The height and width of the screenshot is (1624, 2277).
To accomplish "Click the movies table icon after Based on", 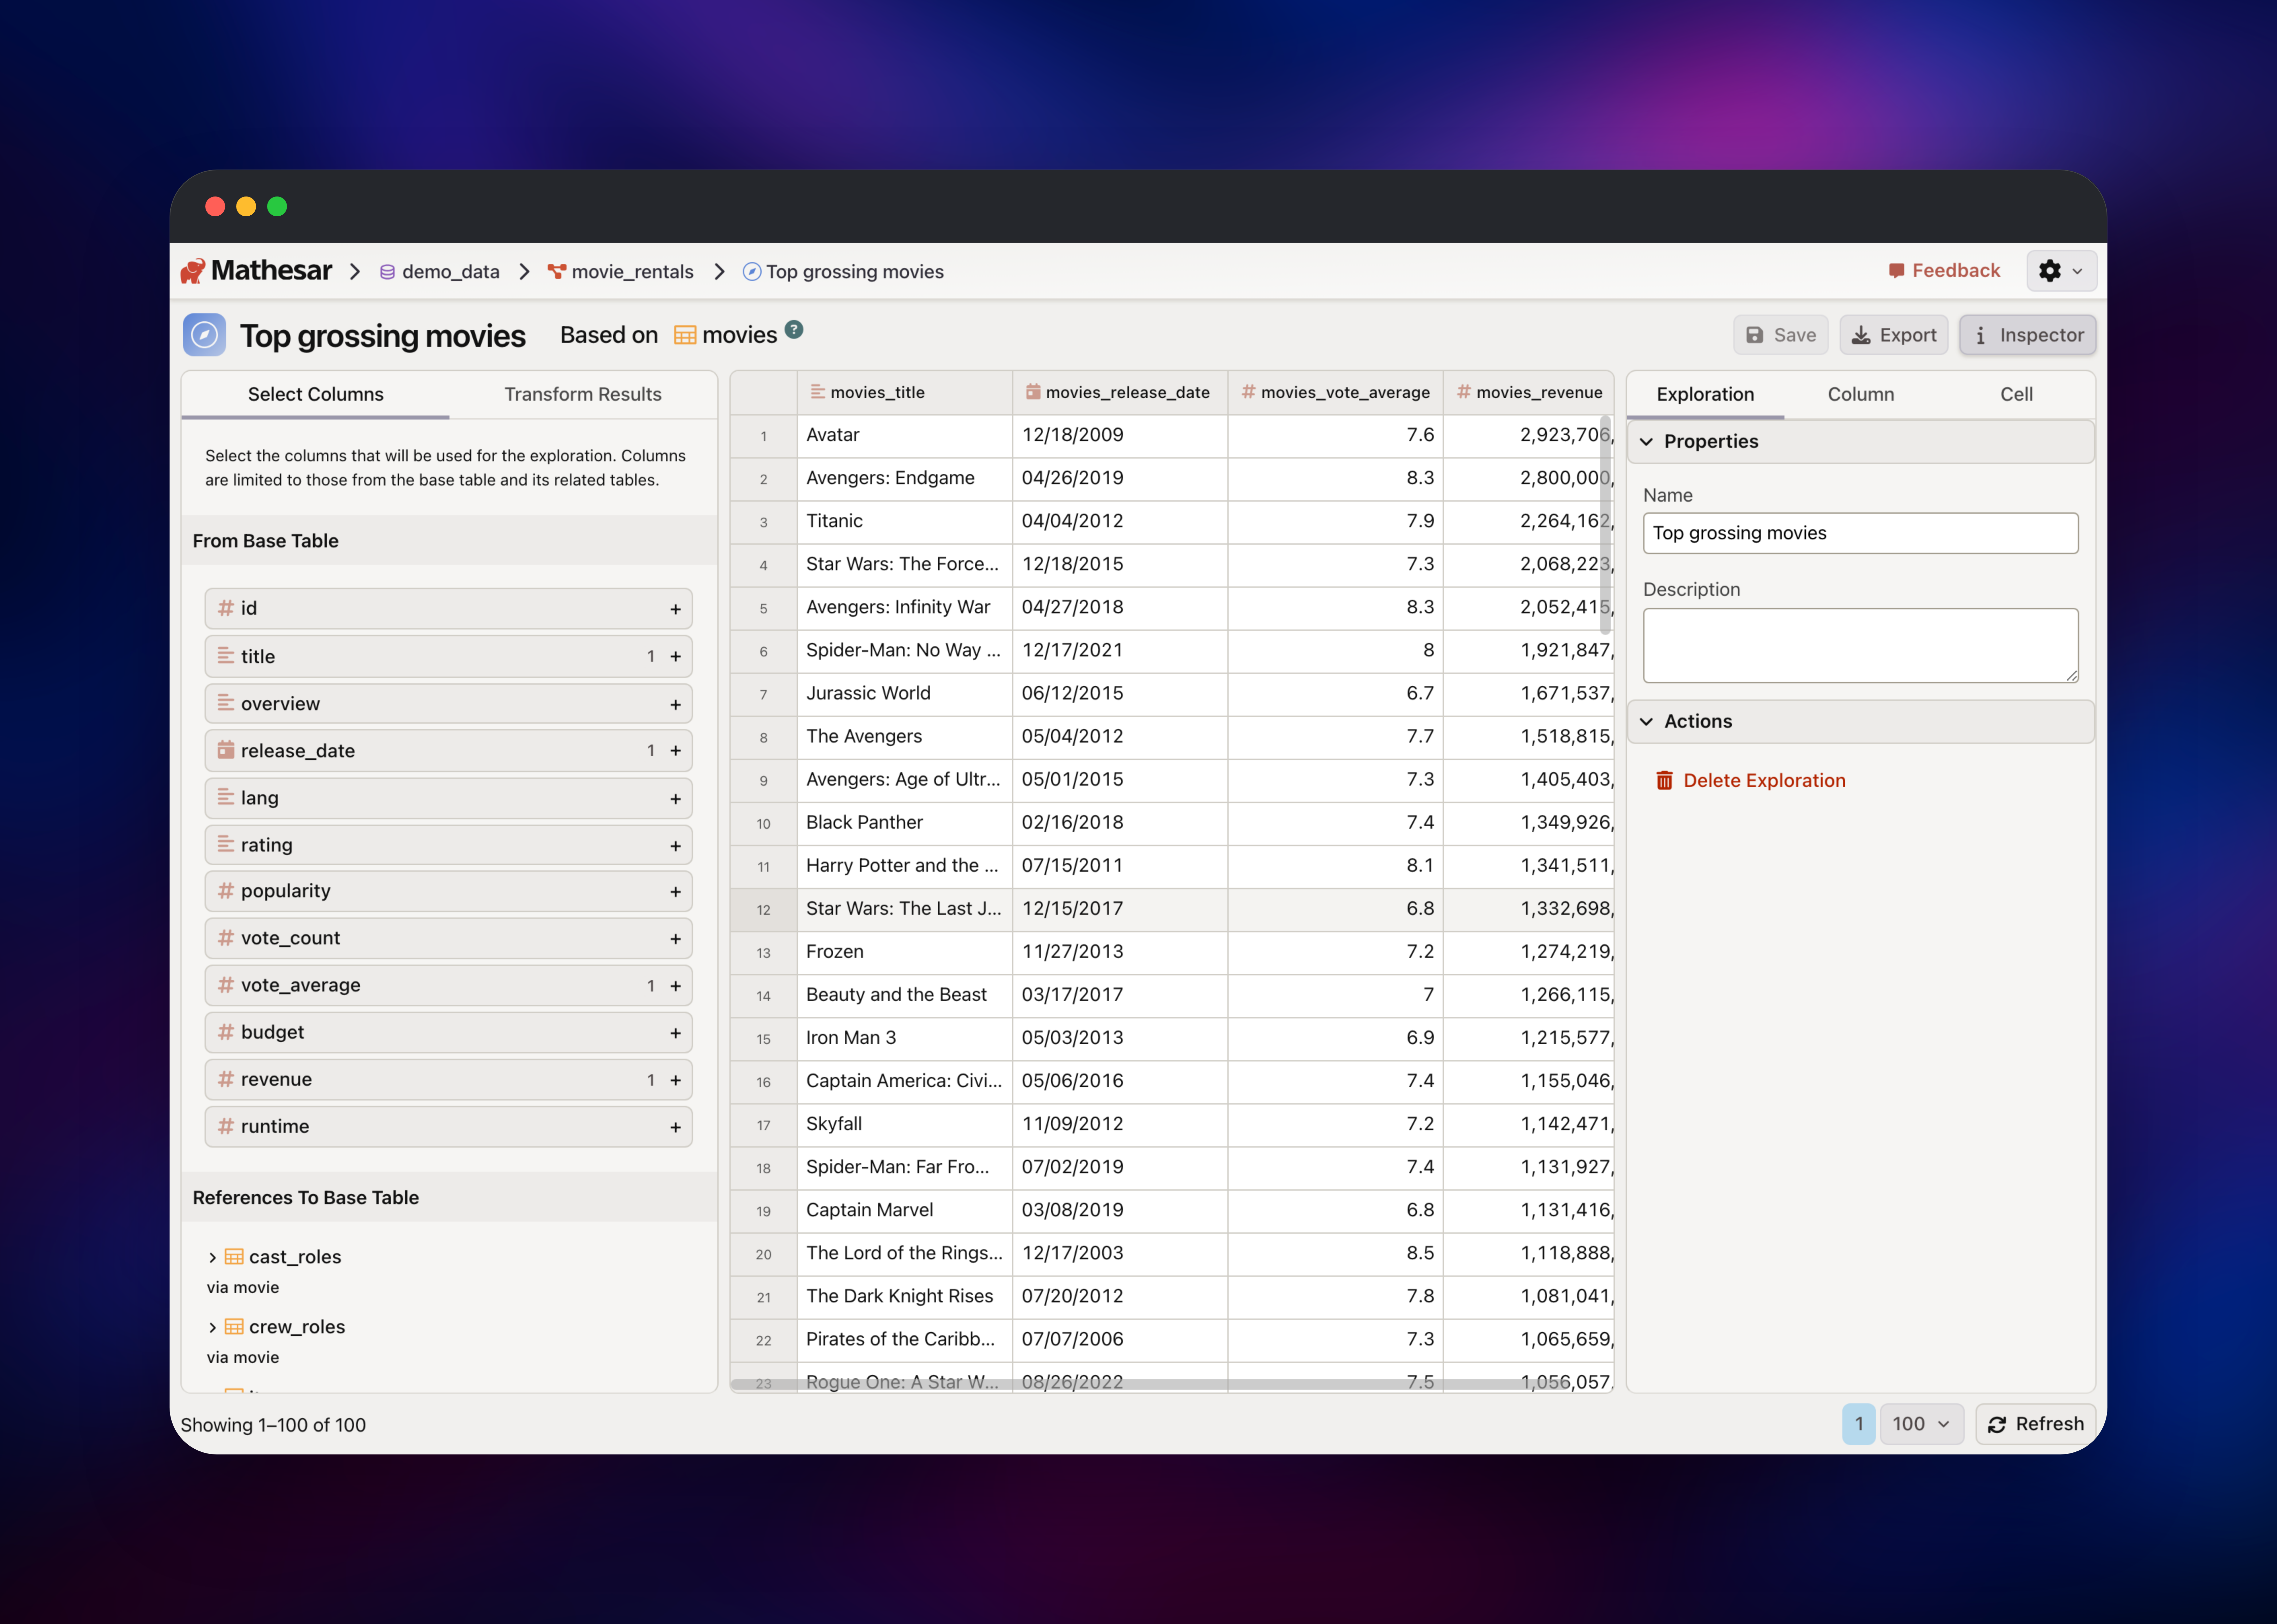I will click(x=685, y=335).
